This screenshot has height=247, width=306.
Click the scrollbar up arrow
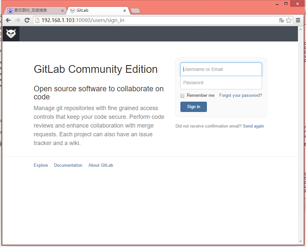(x=300, y=29)
